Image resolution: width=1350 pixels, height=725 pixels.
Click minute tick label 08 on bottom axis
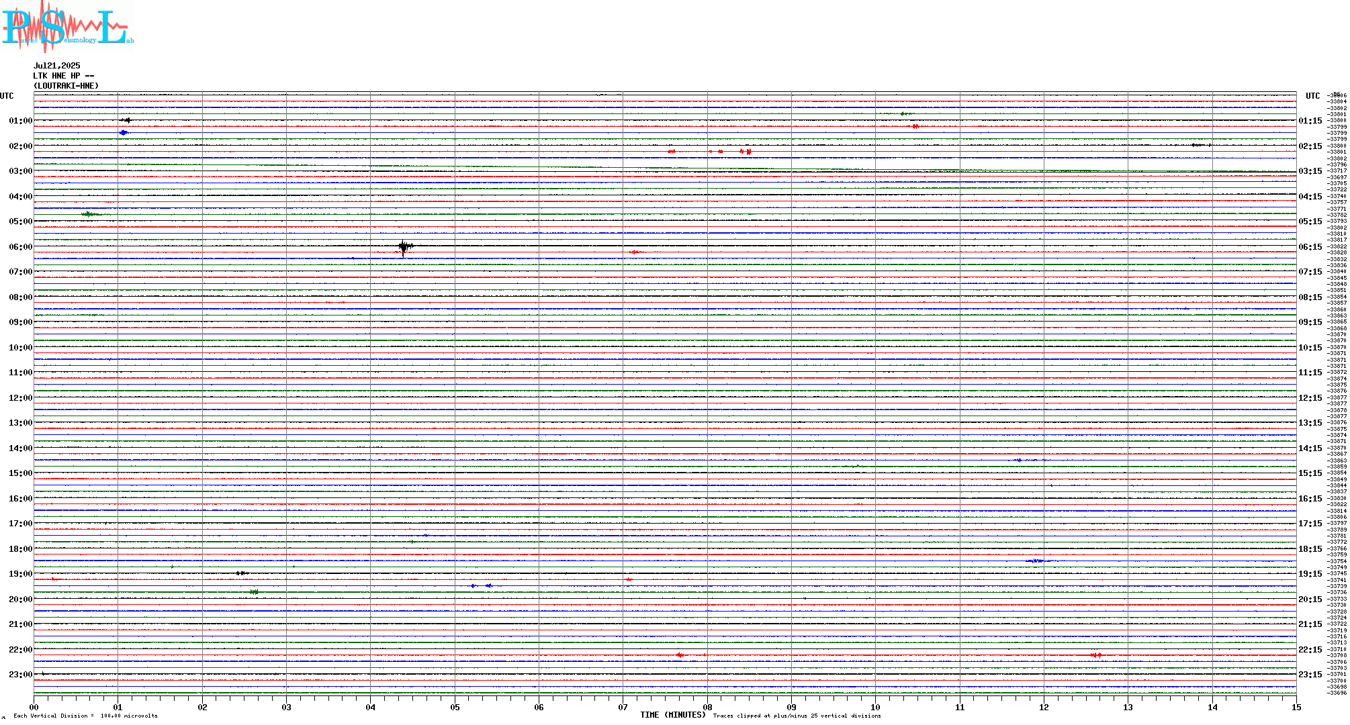coord(707,707)
